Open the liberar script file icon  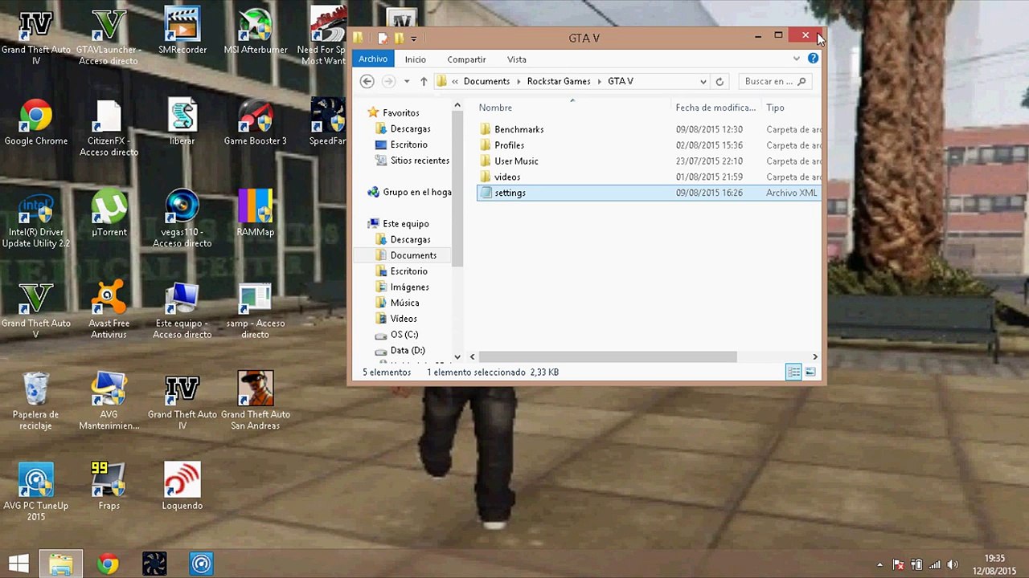(x=182, y=123)
